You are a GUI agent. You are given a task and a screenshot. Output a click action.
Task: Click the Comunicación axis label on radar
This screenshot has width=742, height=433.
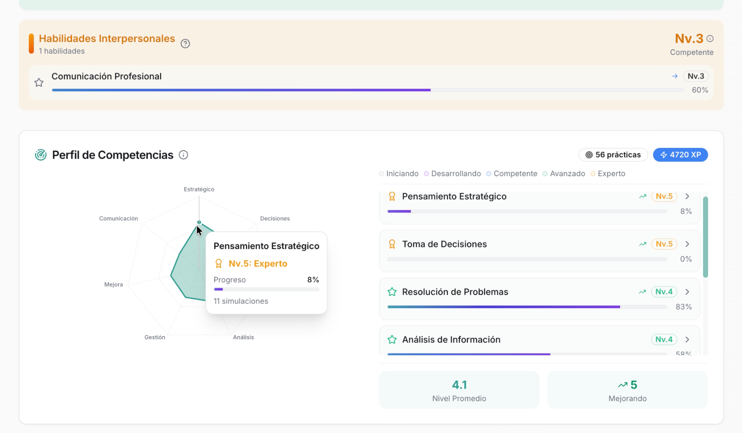click(x=118, y=219)
